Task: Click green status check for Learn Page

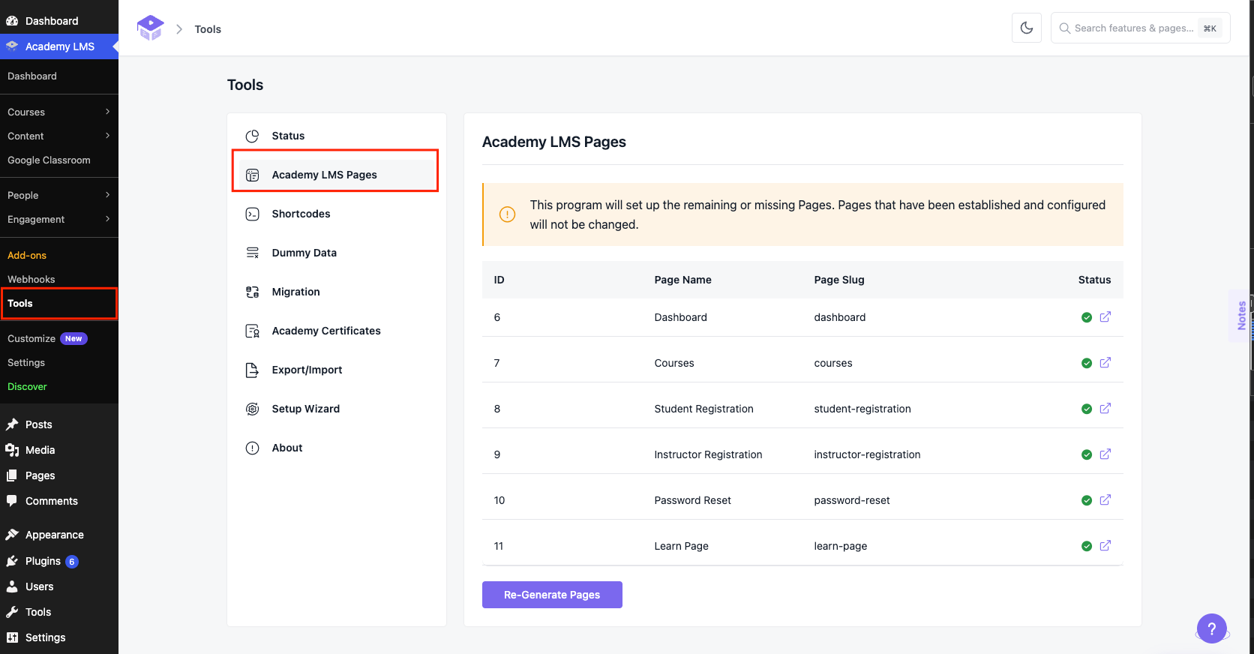Action: [1087, 547]
